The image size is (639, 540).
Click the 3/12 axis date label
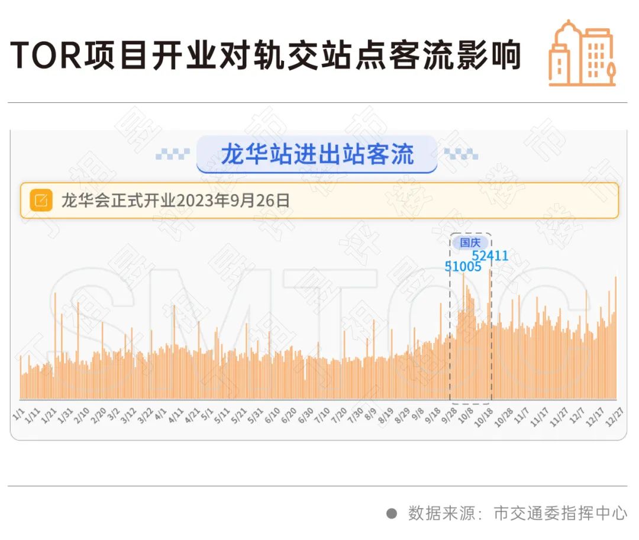[128, 415]
